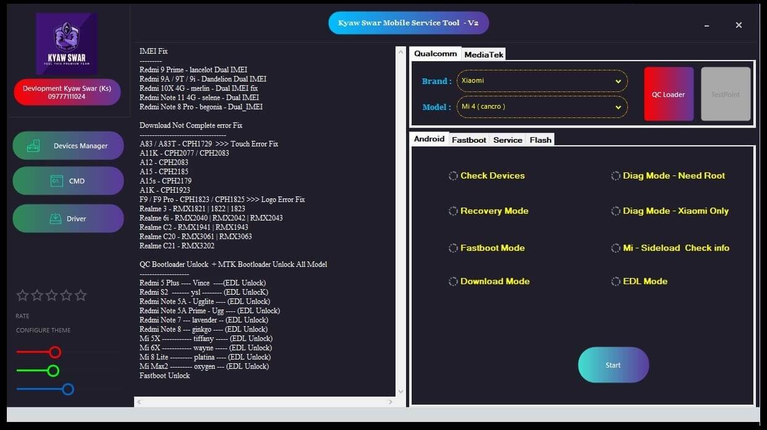Open the Devices Manager

(x=68, y=146)
